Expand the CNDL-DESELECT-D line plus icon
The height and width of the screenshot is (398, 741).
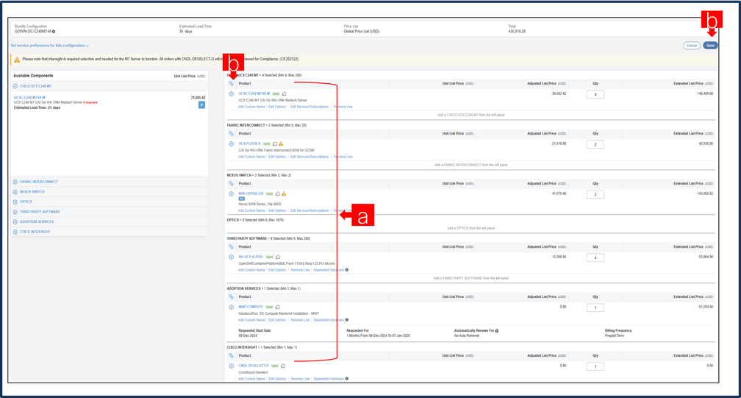(231, 366)
